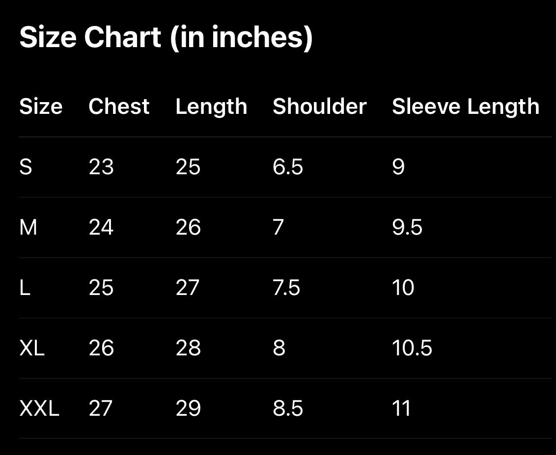Image resolution: width=556 pixels, height=455 pixels.
Task: Select length value 29 in XXL row
Action: (x=188, y=408)
